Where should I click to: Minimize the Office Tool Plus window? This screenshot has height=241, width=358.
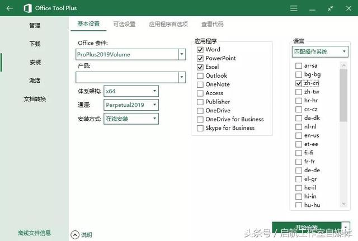point(312,10)
